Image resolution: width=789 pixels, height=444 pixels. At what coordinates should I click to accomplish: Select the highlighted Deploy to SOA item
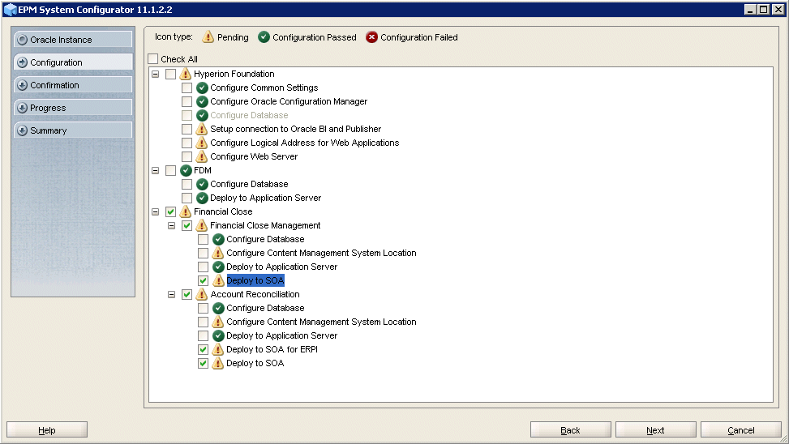click(255, 280)
